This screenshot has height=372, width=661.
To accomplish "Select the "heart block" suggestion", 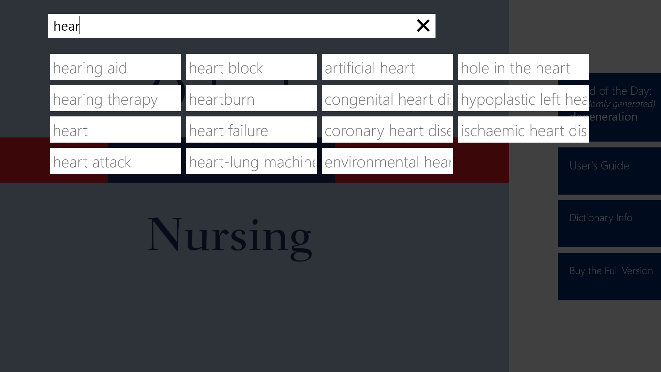I will coord(251,67).
